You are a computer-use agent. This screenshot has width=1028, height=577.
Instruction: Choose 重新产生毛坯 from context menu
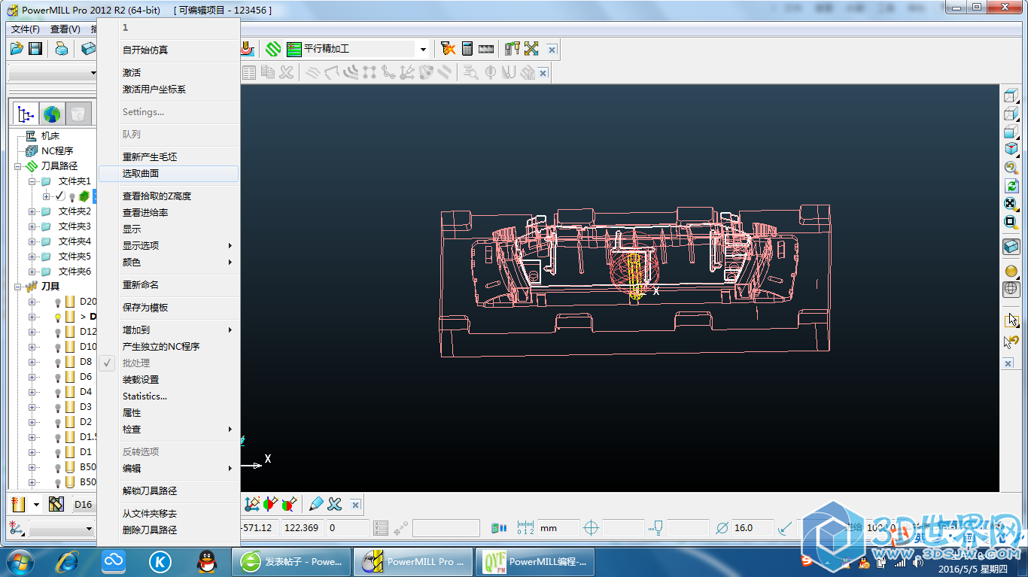tap(169, 157)
